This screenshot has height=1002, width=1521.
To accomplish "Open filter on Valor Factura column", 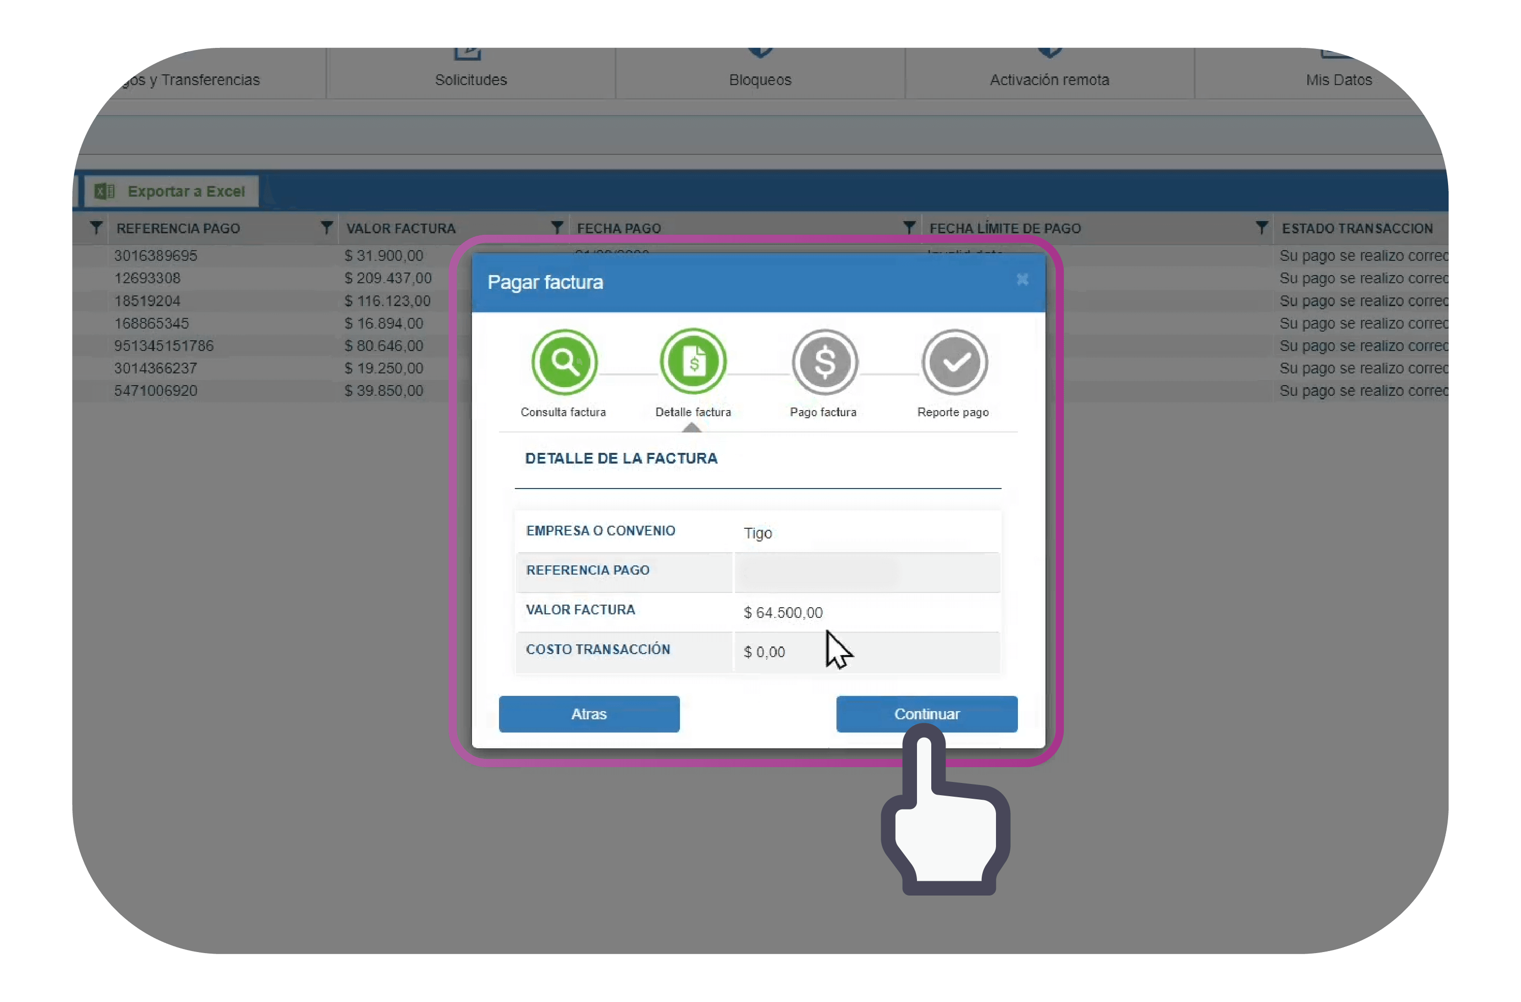I will (x=326, y=228).
